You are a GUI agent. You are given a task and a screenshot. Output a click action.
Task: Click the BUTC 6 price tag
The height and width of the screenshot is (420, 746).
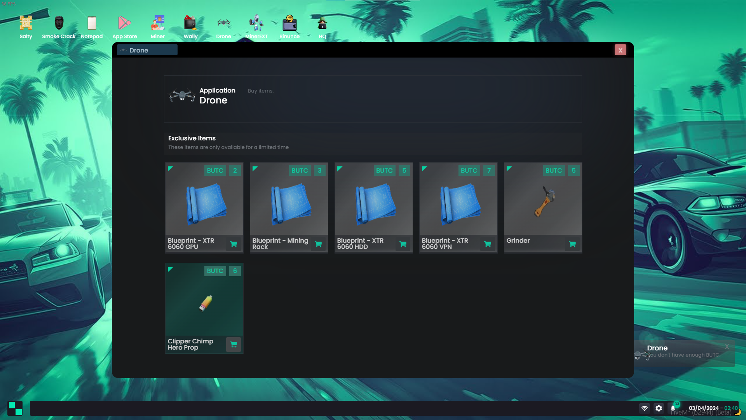[x=223, y=271]
